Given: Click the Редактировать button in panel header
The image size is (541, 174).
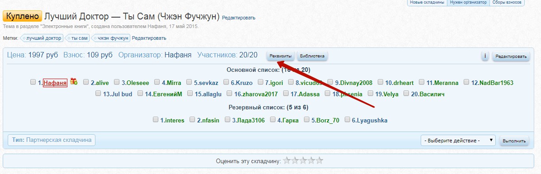Looking at the screenshot, I should click(x=511, y=56).
